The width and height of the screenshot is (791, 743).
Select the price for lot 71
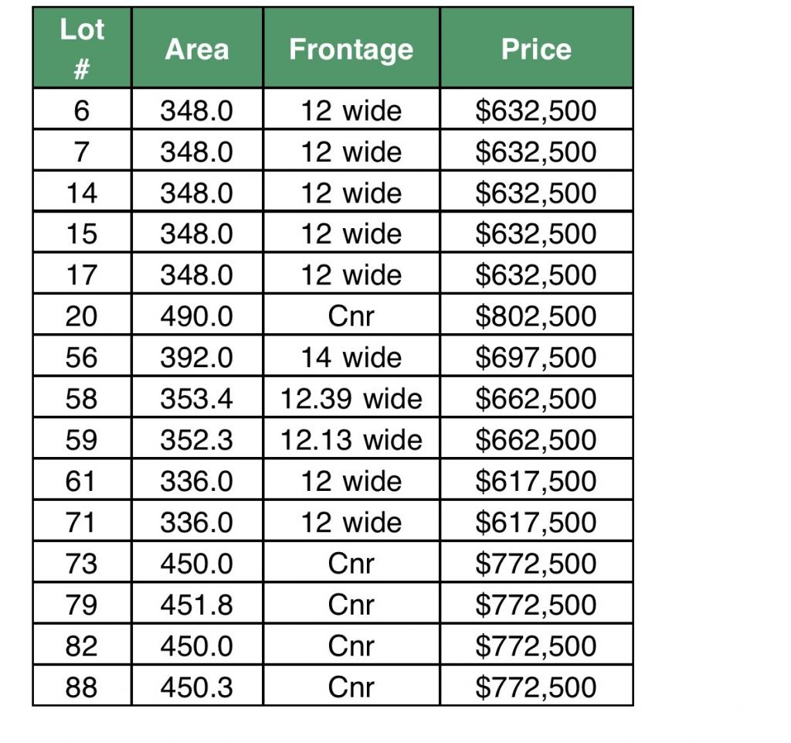(x=536, y=522)
